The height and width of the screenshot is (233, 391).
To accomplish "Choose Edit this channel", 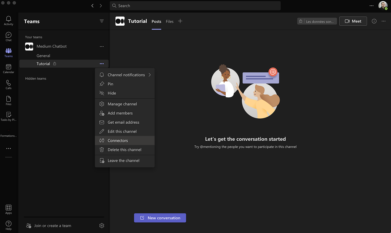I will click(x=125, y=131).
